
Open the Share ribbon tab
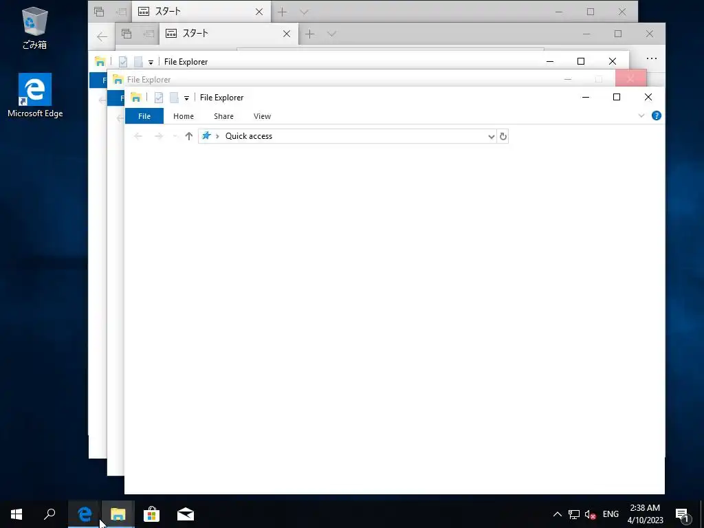(223, 115)
